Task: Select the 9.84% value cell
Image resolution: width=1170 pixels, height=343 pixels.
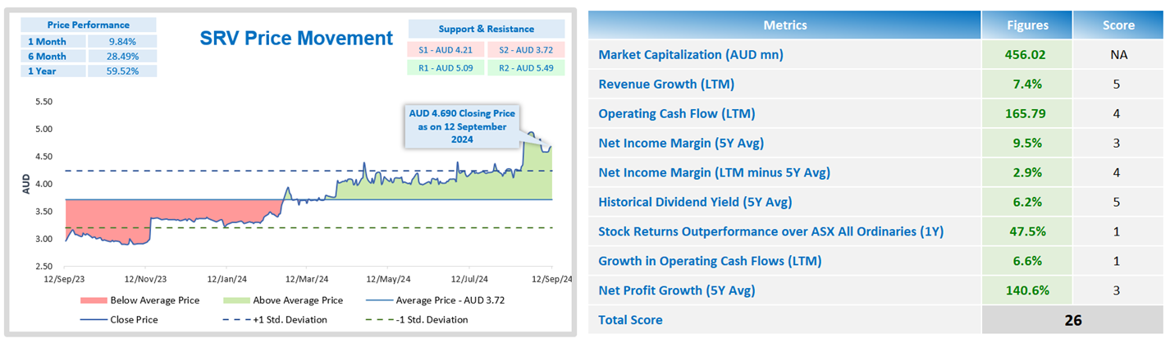Action: [122, 41]
